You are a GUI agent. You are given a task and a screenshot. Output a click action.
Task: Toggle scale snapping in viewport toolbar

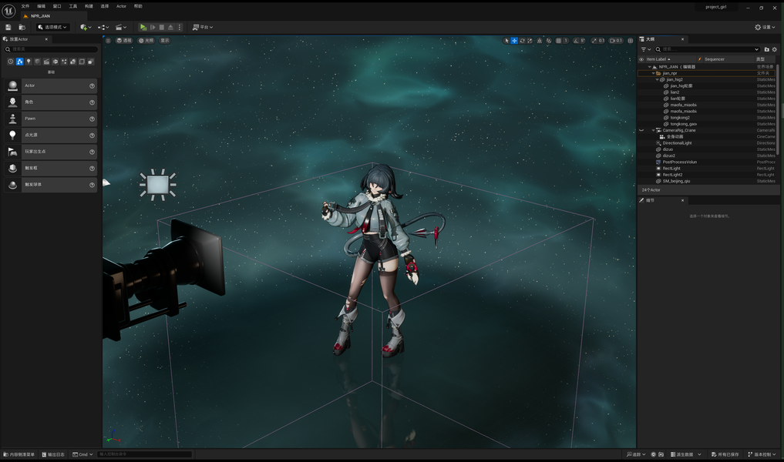594,41
